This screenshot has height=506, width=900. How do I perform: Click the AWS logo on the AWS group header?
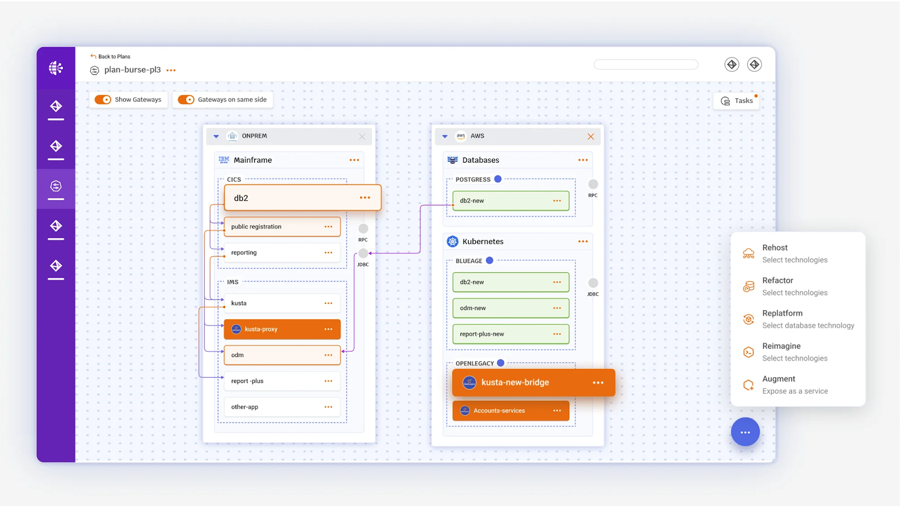pyautogui.click(x=461, y=135)
